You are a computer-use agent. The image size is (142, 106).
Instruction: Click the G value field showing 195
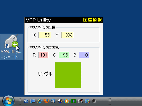click(x=64, y=55)
